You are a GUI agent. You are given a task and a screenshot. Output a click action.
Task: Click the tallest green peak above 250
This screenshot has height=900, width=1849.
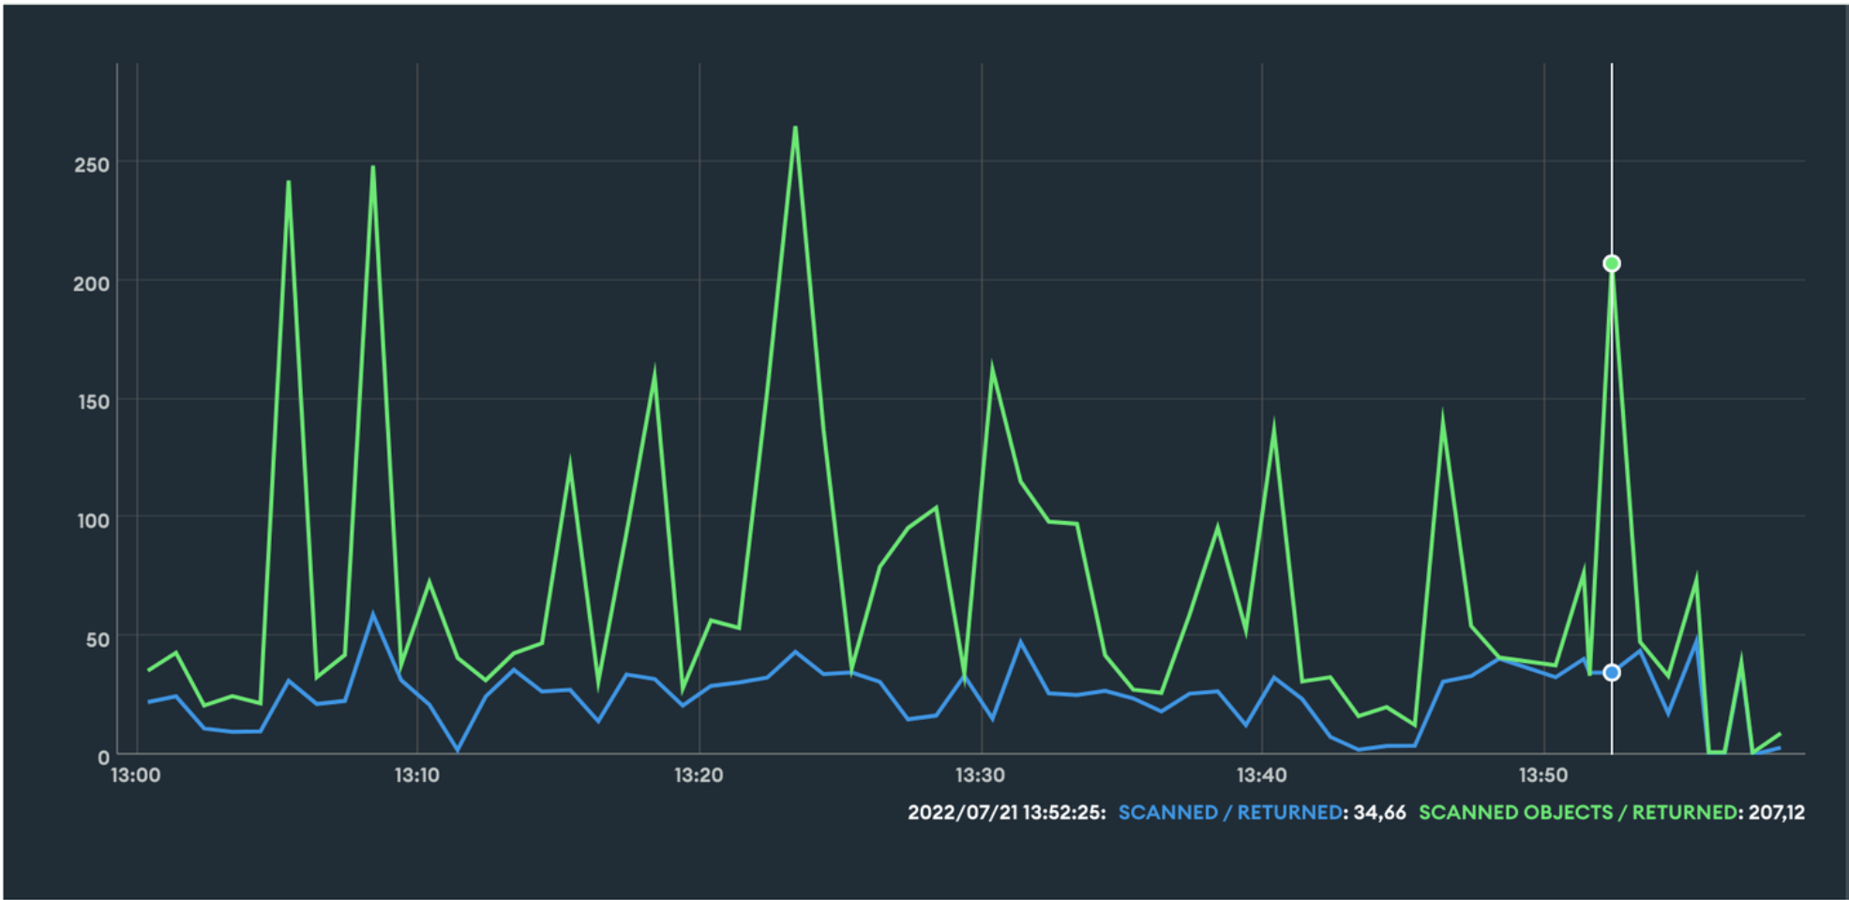tap(795, 128)
